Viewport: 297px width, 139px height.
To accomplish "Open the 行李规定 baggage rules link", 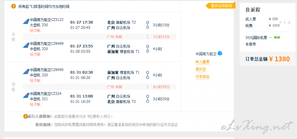I will coord(202,77).
